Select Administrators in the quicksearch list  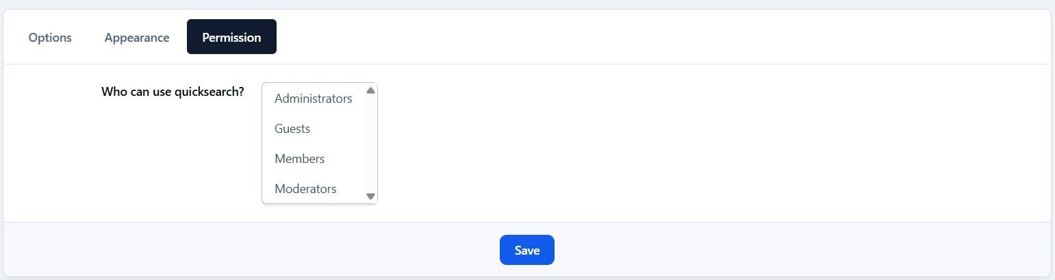pyautogui.click(x=313, y=99)
